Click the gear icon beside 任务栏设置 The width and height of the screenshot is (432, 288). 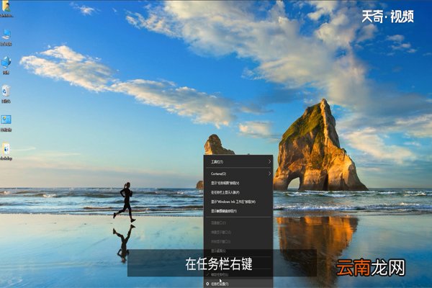click(x=207, y=284)
